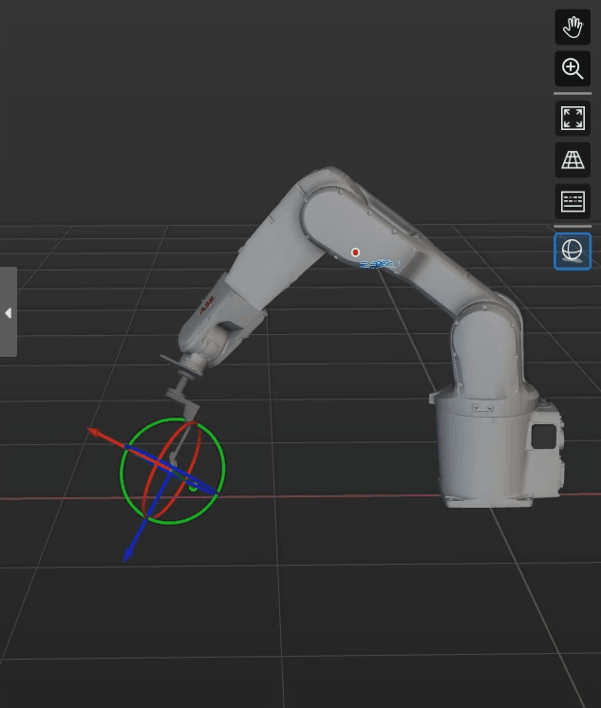Expand the left side panel arrow
601x708 pixels.
9,312
